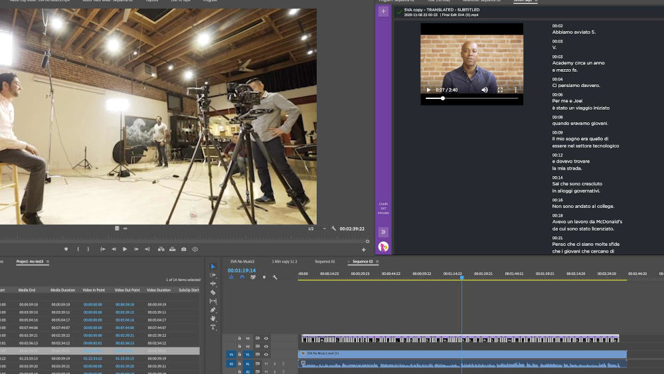Open the playback resolution 1/2 dropdown
Viewport: 664px width, 374px height.
(317, 229)
